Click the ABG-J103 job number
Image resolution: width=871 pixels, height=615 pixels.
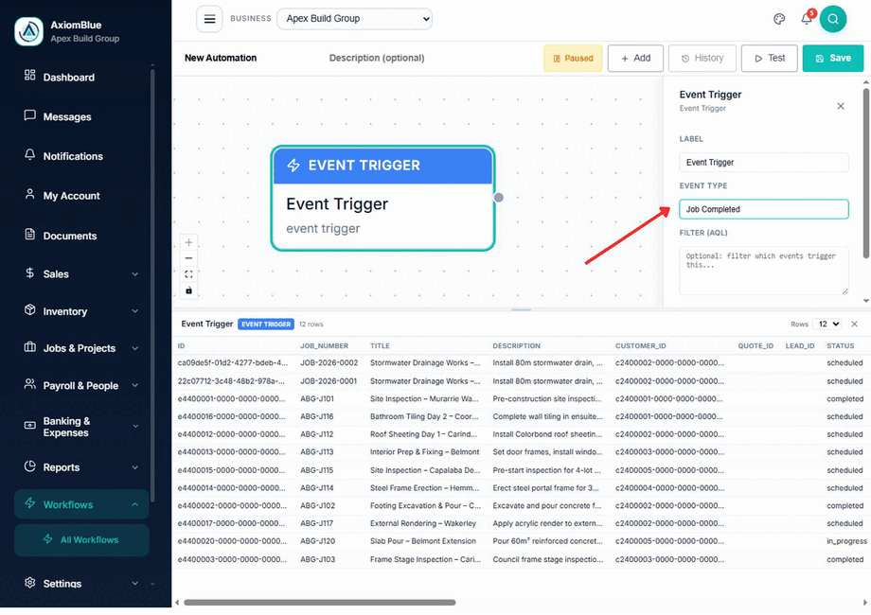click(x=317, y=559)
